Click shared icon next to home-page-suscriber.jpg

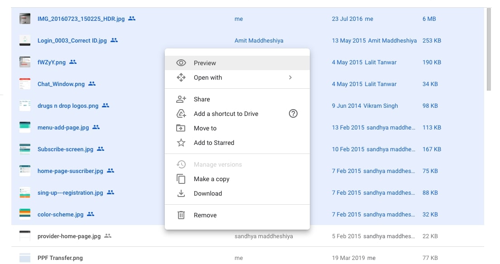coord(111,171)
